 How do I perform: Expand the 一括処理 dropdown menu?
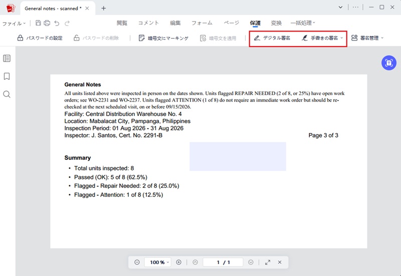(x=303, y=23)
